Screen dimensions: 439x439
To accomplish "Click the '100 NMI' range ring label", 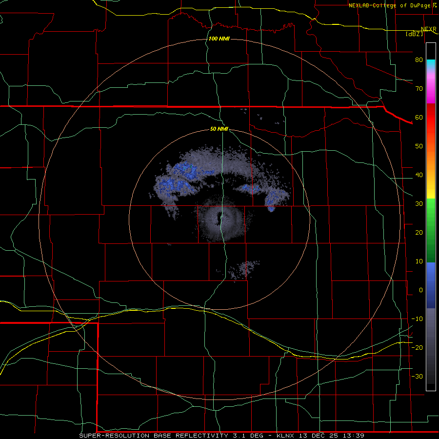I will tap(219, 39).
